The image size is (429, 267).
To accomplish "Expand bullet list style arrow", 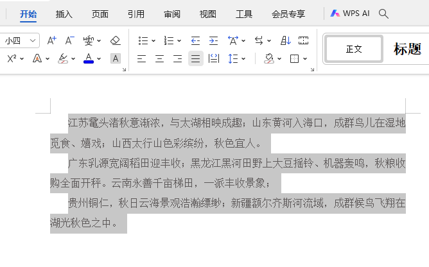I will [x=153, y=41].
